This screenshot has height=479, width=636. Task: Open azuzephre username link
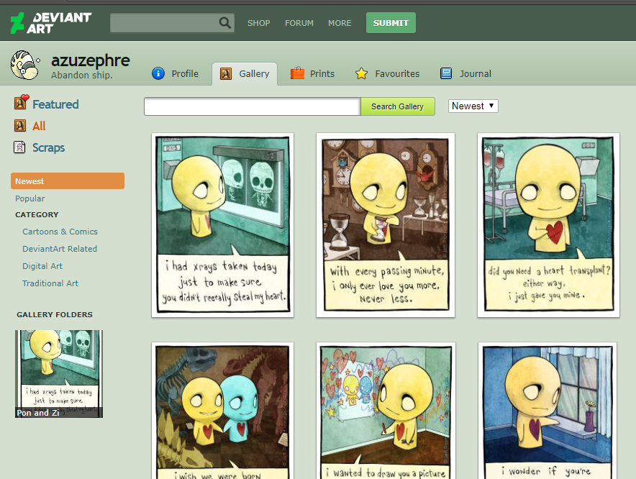click(91, 60)
